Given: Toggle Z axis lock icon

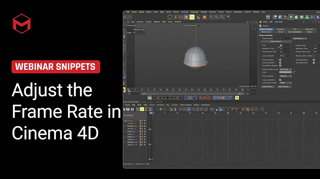Looking at the screenshot, I should pos(222,17).
